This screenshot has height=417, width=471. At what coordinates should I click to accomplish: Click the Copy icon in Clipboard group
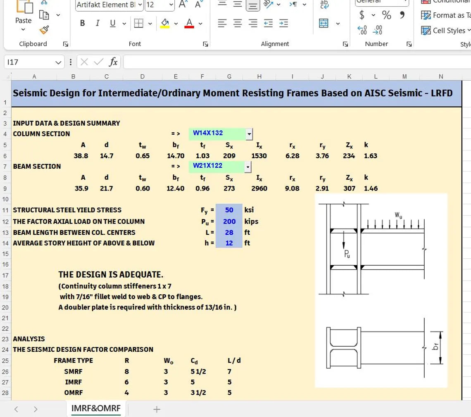point(44,15)
